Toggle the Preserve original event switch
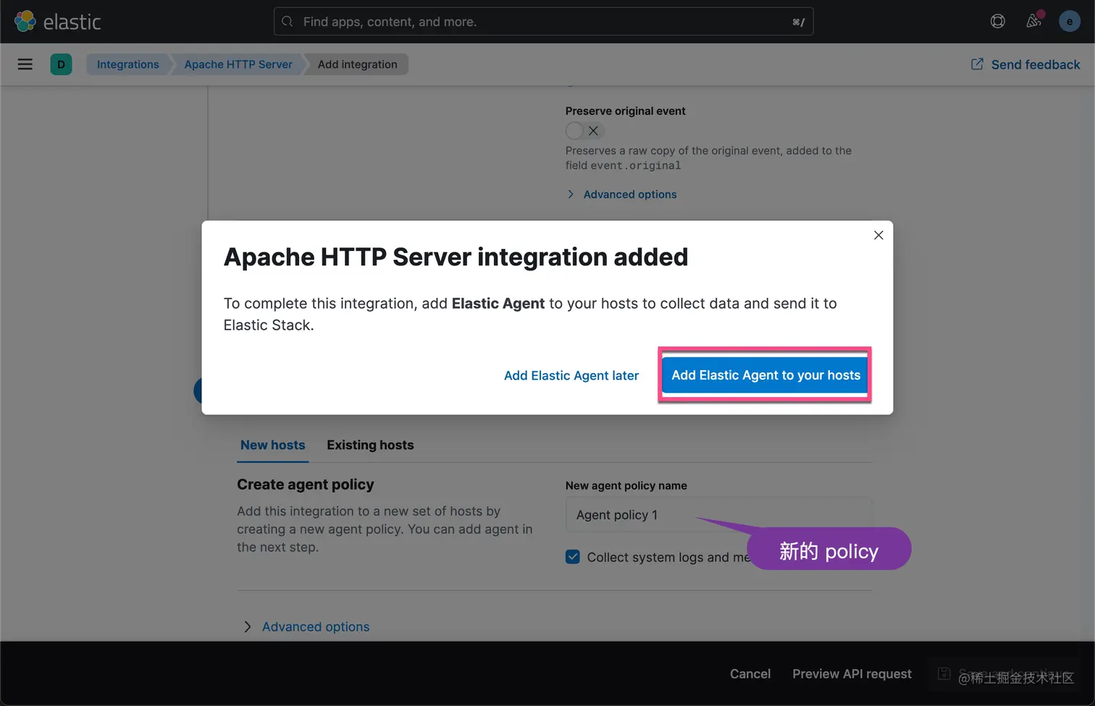 click(584, 131)
